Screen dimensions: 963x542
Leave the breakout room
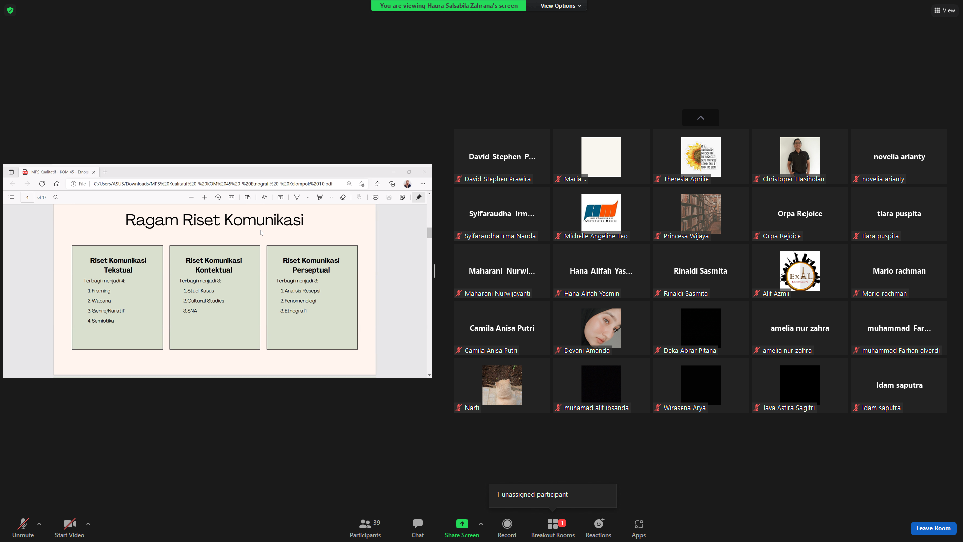coord(933,528)
